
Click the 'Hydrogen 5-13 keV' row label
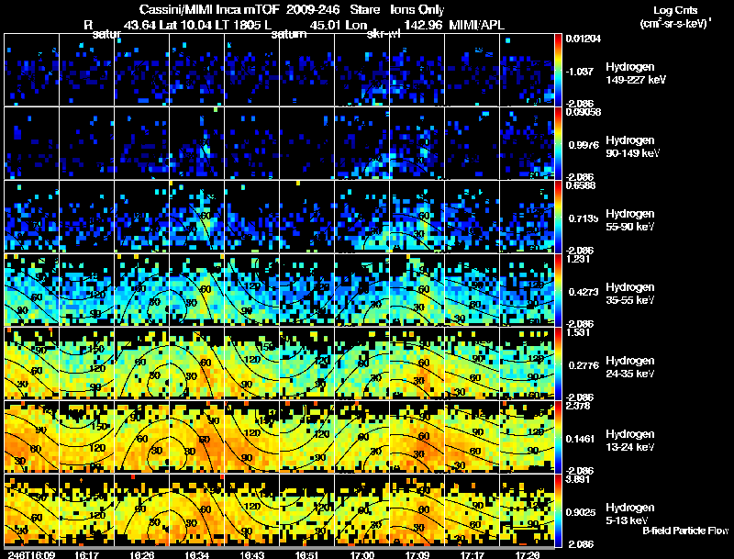[x=629, y=514]
